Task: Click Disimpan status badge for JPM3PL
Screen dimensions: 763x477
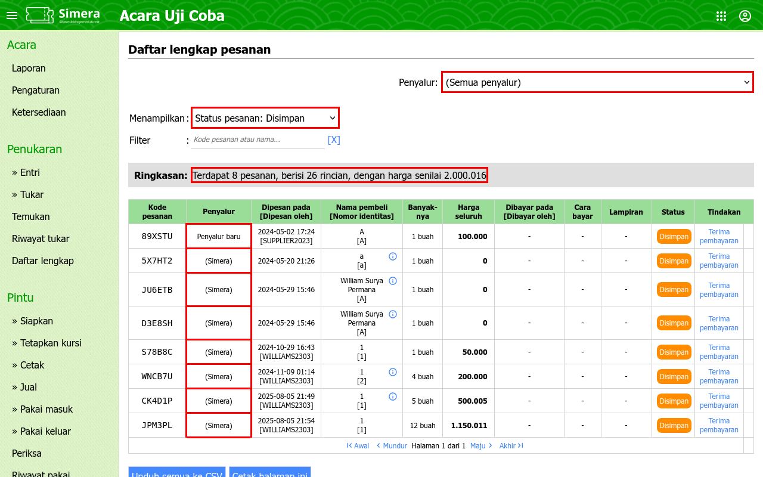Action: coord(674,426)
